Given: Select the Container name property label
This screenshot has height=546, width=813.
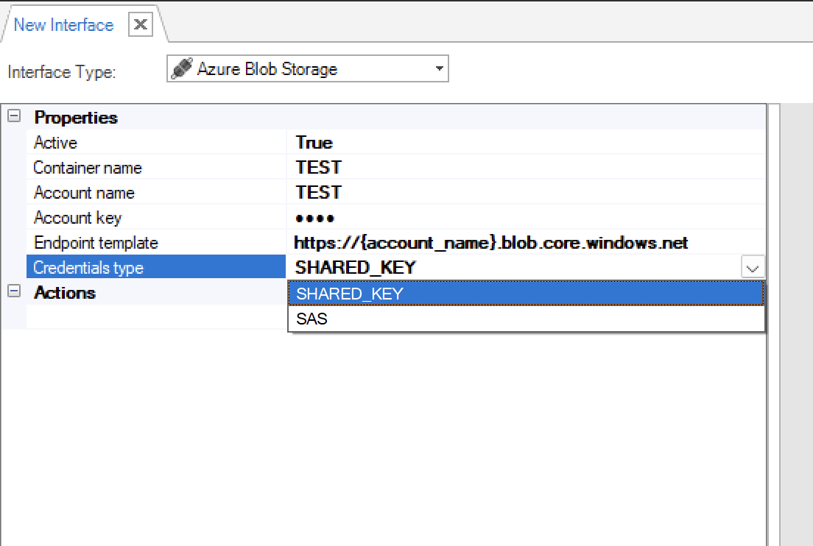Looking at the screenshot, I should 88,168.
